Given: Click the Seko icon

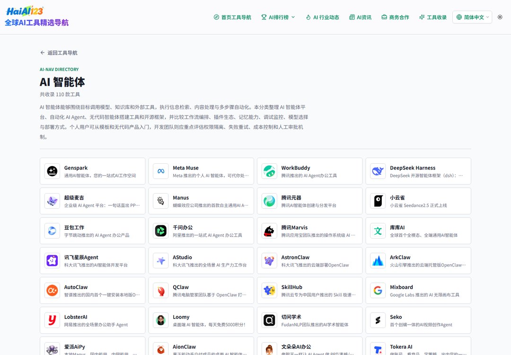Looking at the screenshot, I should (x=378, y=320).
